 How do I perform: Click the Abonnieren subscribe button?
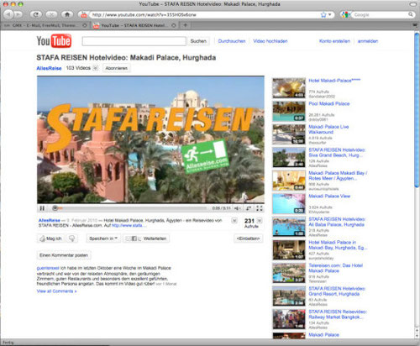pyautogui.click(x=116, y=68)
